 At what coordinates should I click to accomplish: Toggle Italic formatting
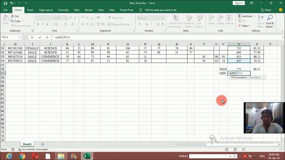[x=43, y=24]
